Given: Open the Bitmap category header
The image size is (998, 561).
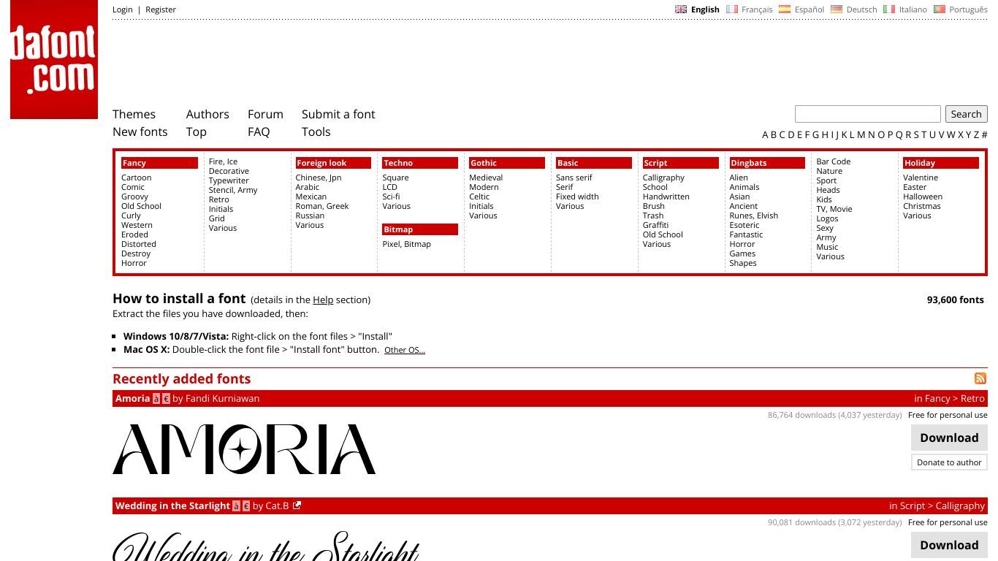Looking at the screenshot, I should [x=420, y=229].
